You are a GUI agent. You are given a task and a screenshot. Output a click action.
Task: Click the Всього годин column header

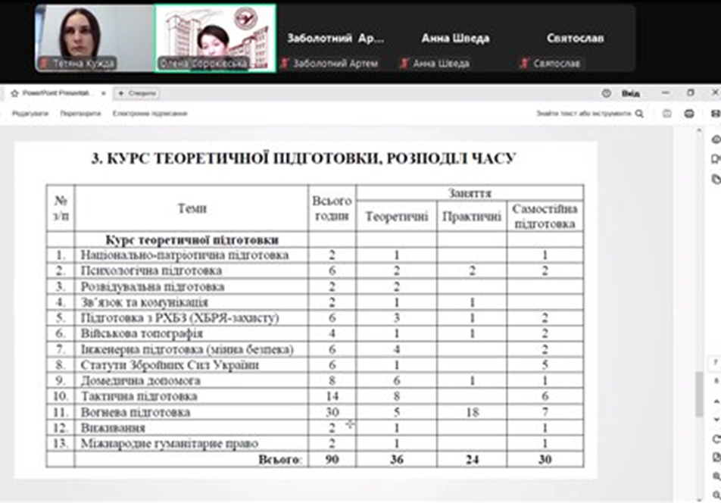click(x=332, y=208)
